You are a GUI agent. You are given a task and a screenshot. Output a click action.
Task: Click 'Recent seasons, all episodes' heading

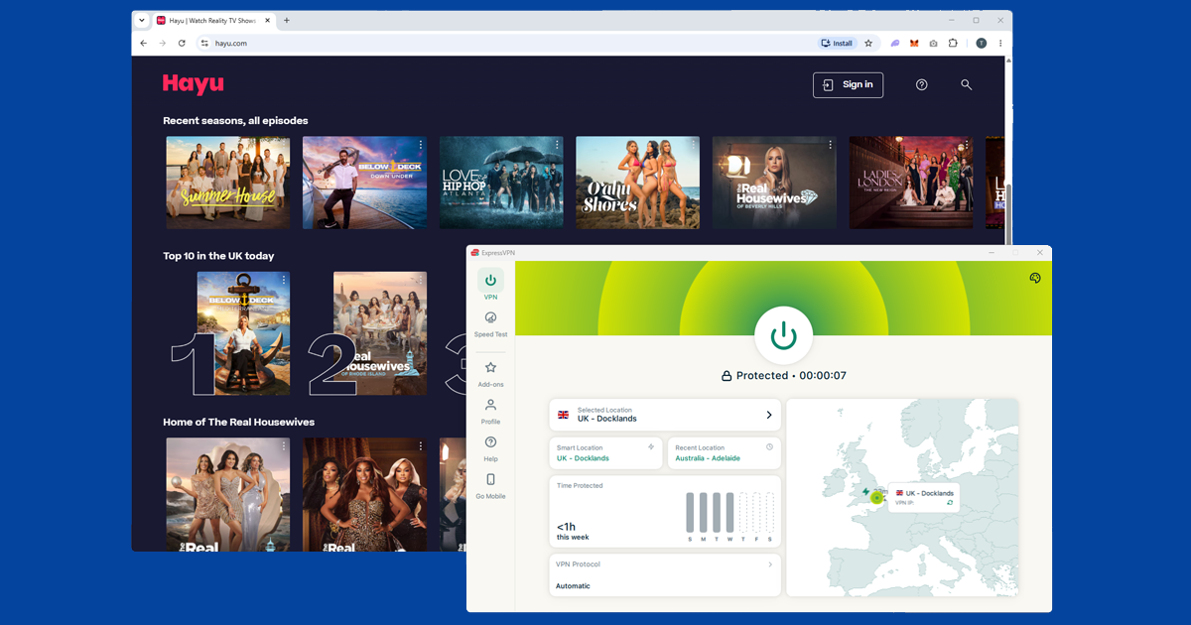tap(235, 121)
